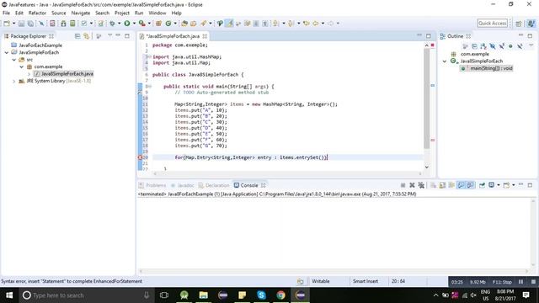
Task: Click the Windows Start button
Action: tap(9, 295)
